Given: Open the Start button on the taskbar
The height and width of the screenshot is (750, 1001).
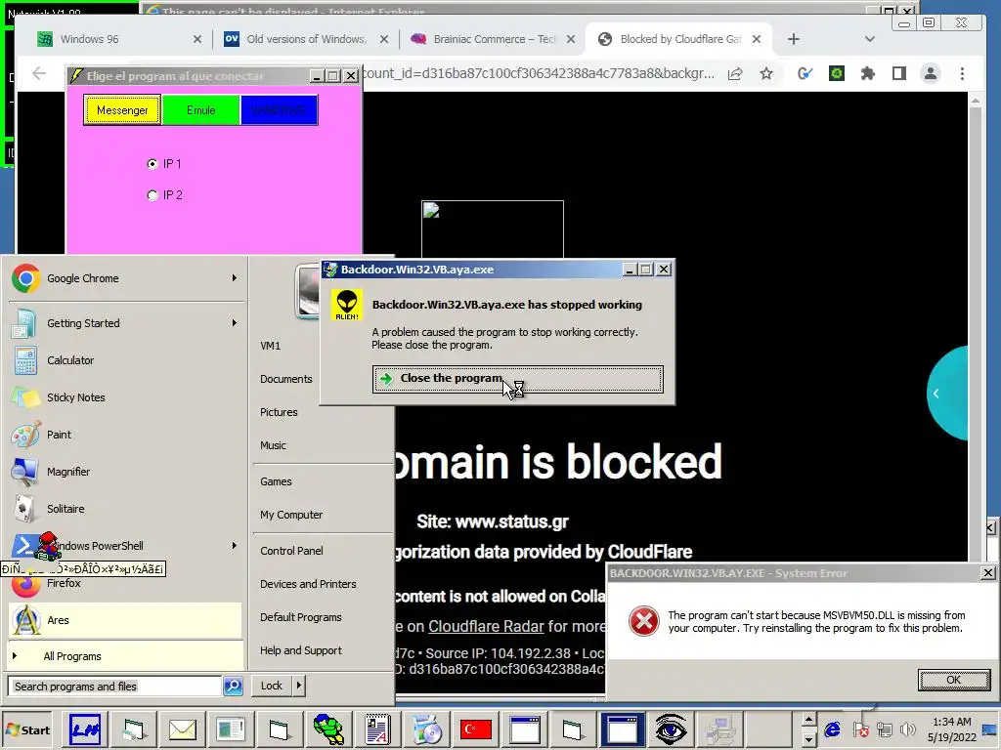Looking at the screenshot, I should (x=27, y=729).
